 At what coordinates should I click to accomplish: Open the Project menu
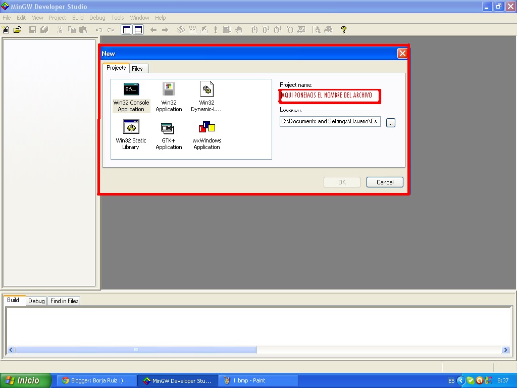click(58, 18)
